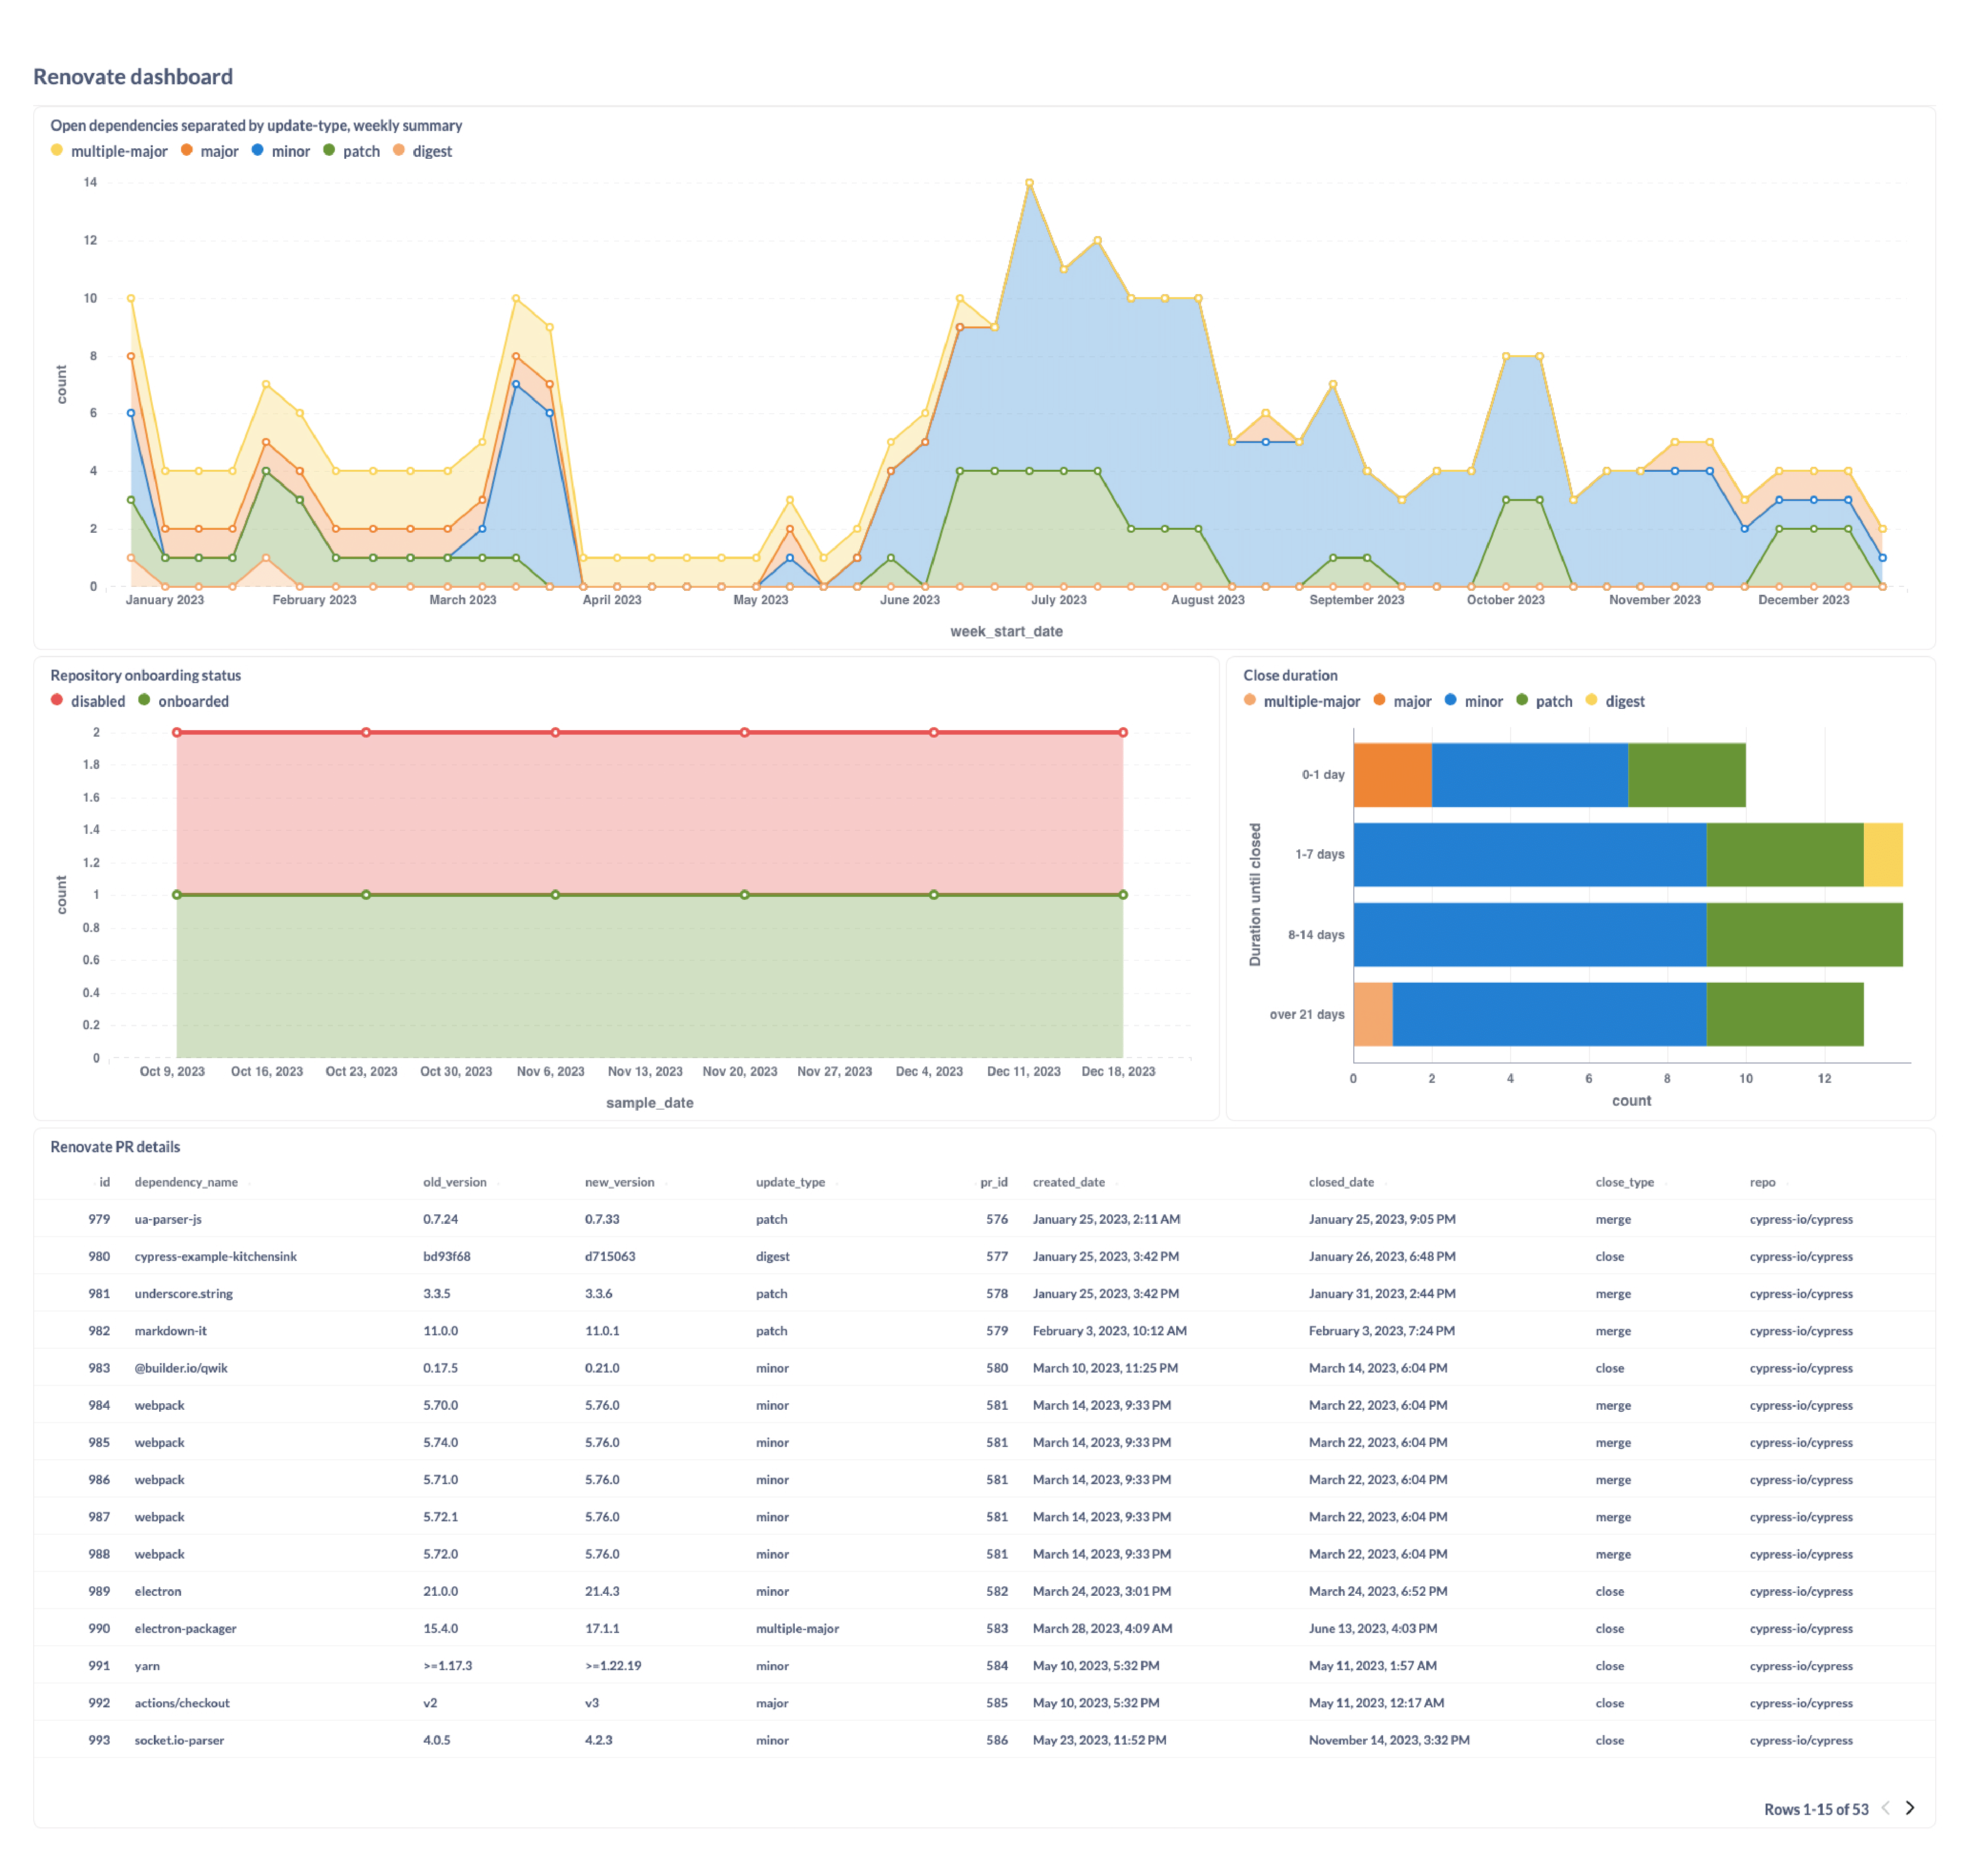
Task: Click the close_type column header
Action: pos(1624,1182)
